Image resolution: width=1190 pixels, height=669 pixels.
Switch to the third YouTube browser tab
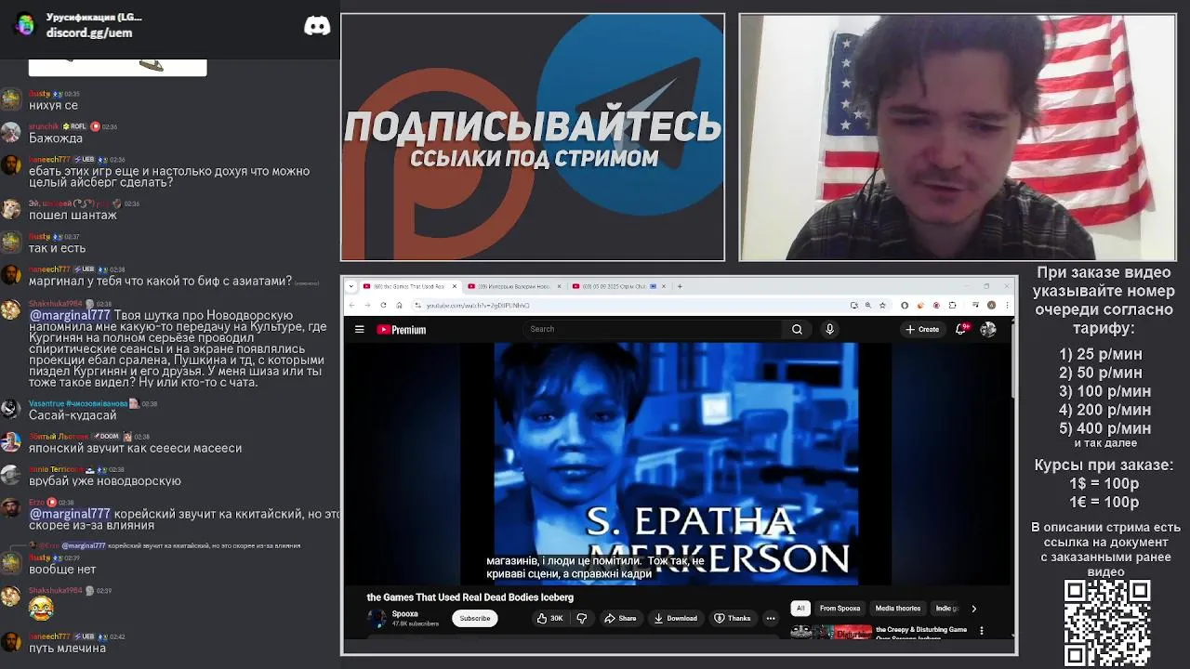click(x=618, y=286)
